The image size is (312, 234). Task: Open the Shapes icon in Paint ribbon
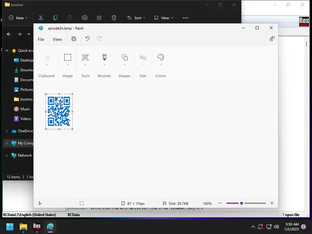(125, 57)
